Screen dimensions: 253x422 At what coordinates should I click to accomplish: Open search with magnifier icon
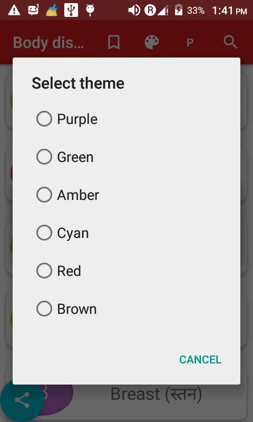point(230,42)
